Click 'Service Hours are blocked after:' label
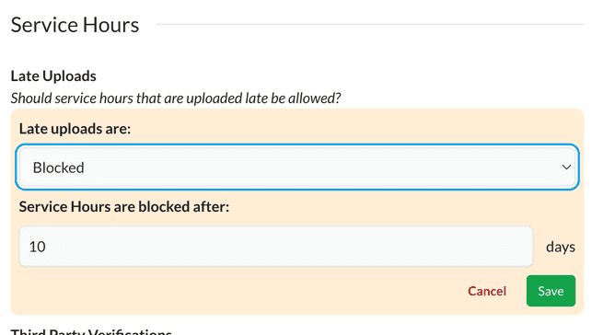The width and height of the screenshot is (603, 335). [124, 206]
